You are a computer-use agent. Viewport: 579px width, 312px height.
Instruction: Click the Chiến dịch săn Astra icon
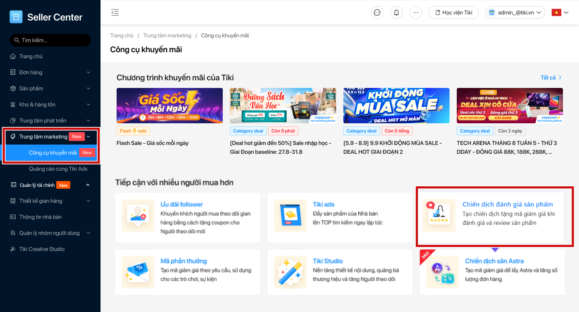tap(443, 272)
